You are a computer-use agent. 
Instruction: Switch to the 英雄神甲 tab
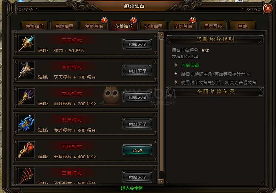(x=153, y=26)
